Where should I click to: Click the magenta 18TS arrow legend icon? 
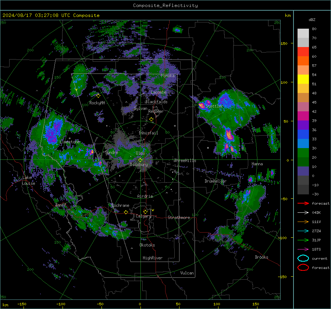pyautogui.click(x=303, y=249)
